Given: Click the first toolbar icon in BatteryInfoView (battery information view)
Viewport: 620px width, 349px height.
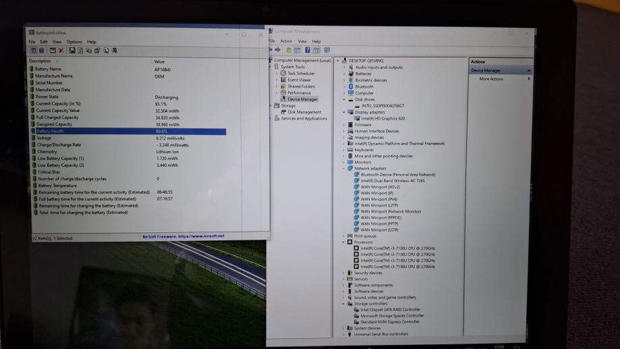Looking at the screenshot, I should [34, 51].
